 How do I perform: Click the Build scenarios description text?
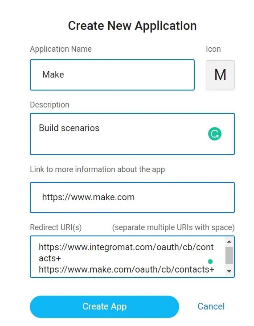pos(69,128)
